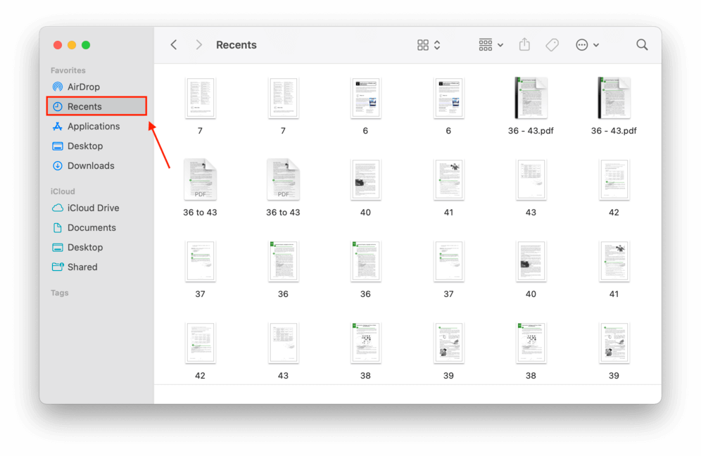Viewport: 701px width, 456px height.
Task: Select file 41 in the 36 to 43 row
Action: click(x=448, y=179)
